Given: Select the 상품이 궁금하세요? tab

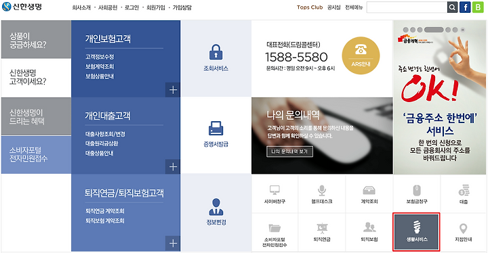Looking at the screenshot, I should pyautogui.click(x=36, y=39).
